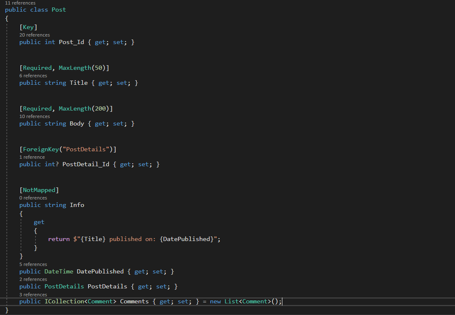Click the Info property name

[x=77, y=205]
